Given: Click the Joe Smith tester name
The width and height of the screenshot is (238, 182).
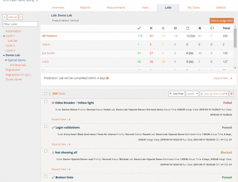Looking at the screenshot, I should click(x=49, y=53).
